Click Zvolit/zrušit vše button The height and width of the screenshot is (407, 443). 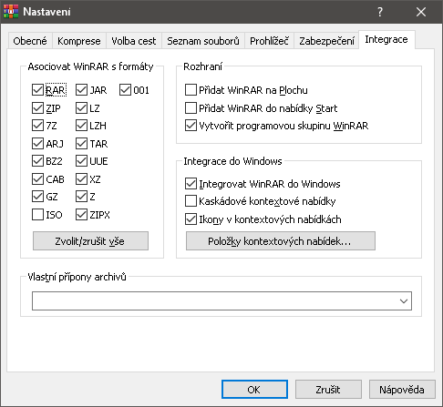click(x=90, y=241)
